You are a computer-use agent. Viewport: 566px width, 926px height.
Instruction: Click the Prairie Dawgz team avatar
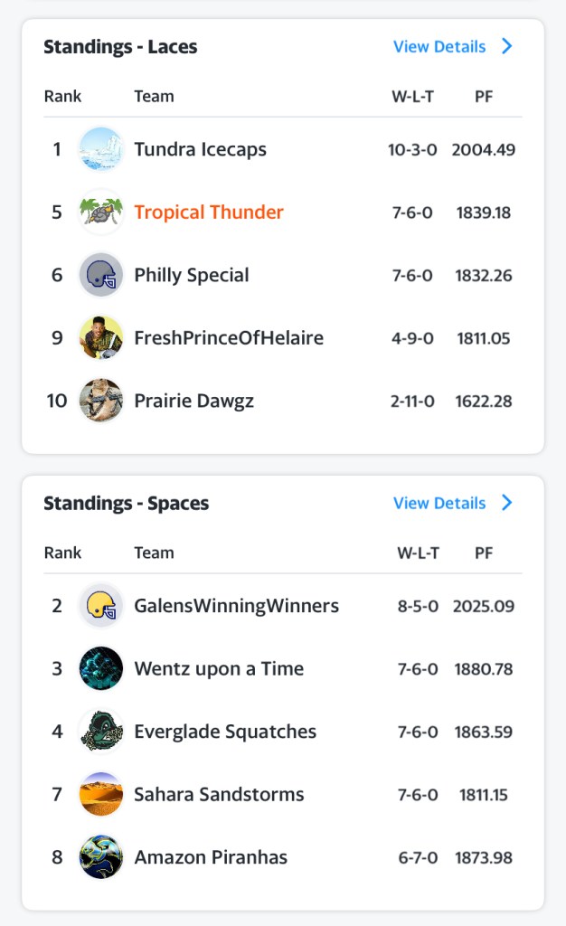[x=100, y=401]
